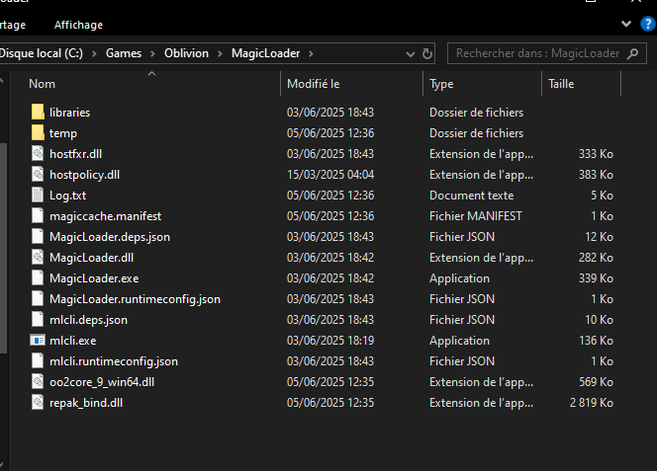Select the MagicLoader.exe file name
Image resolution: width=657 pixels, height=471 pixels.
pos(94,278)
